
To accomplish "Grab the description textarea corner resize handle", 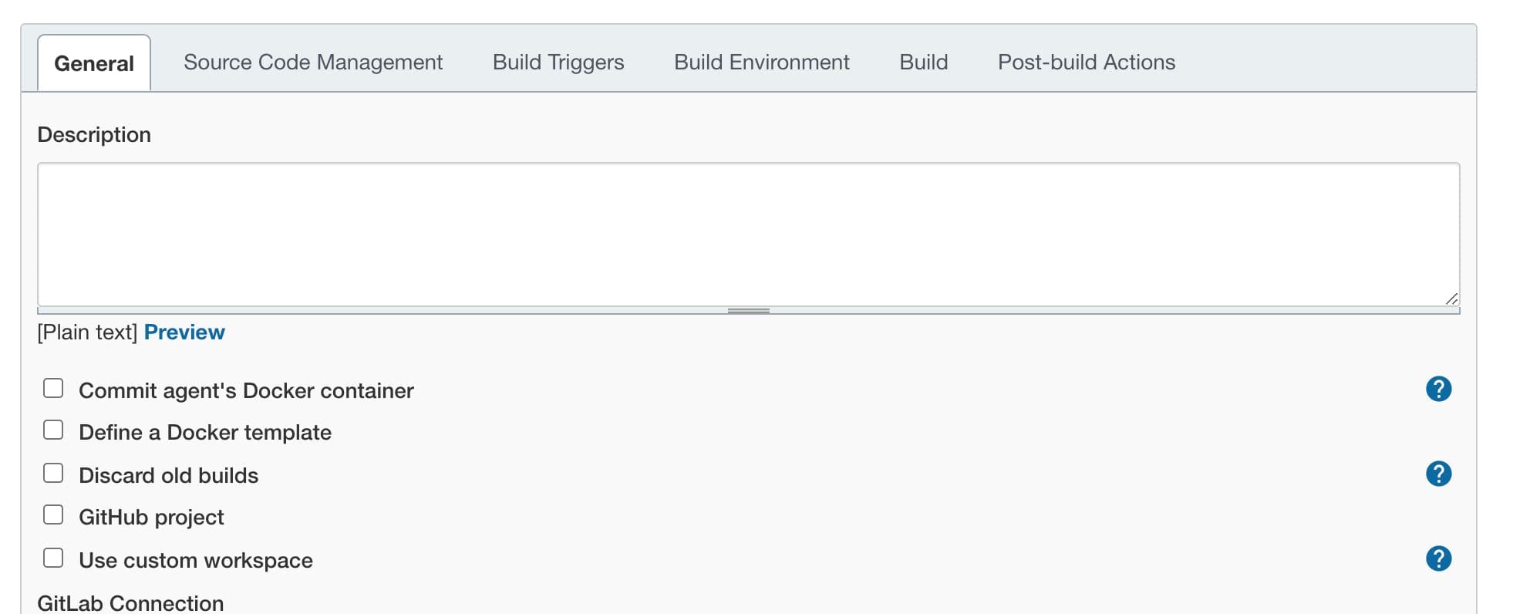I will 1451,299.
